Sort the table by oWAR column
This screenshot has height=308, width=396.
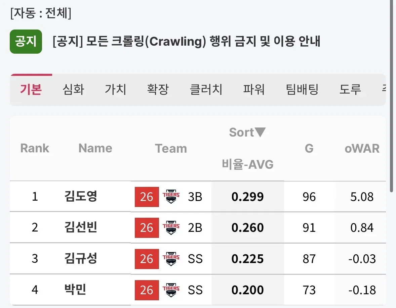[362, 148]
